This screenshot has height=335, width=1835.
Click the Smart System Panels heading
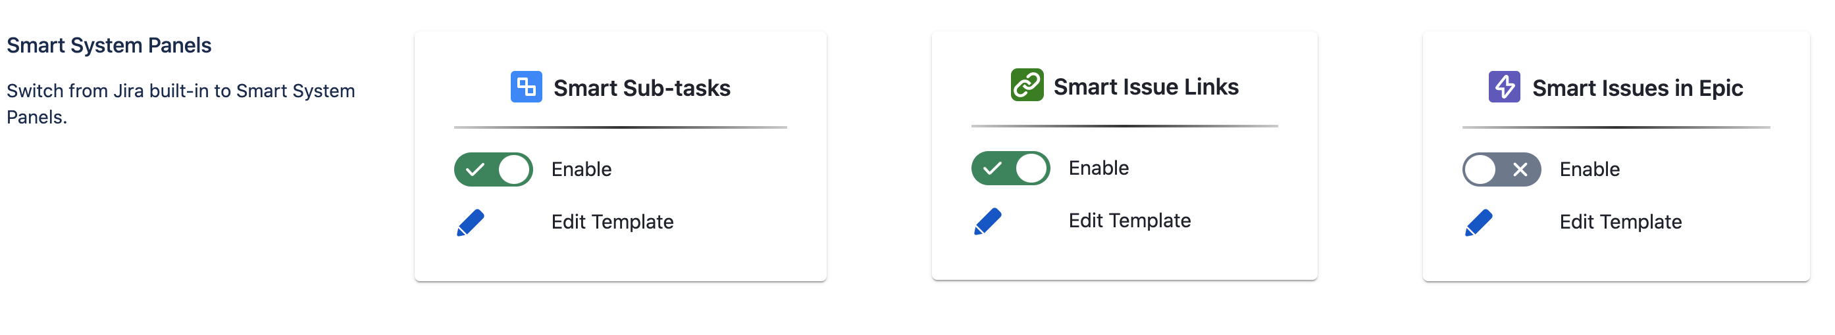coord(109,45)
